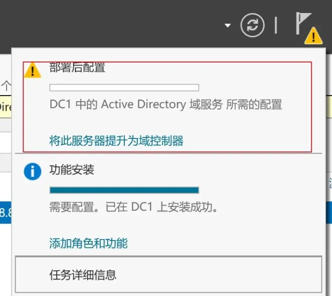Click the empty progress bar under 部署后配置
This screenshot has width=332, height=296.
(x=124, y=88)
